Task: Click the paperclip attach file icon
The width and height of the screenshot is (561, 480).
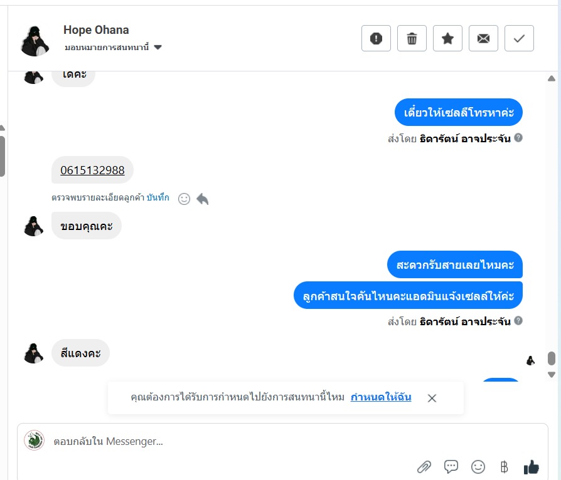Action: tap(424, 467)
